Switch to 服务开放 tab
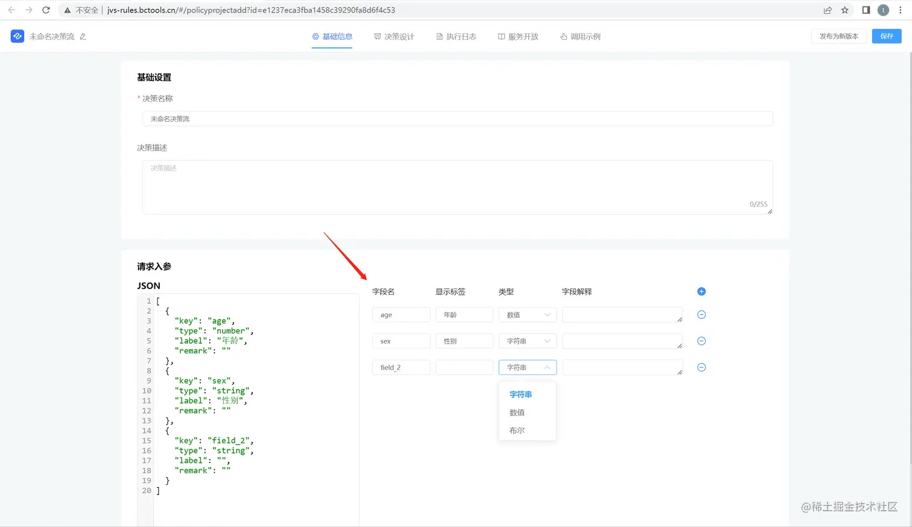Screen dimensions: 912x527 click(518, 37)
